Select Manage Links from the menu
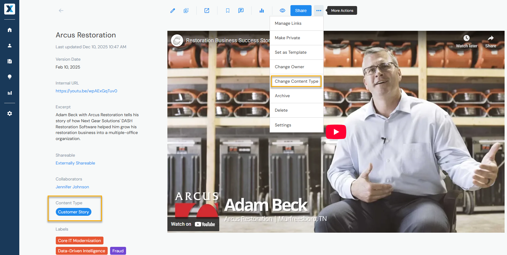This screenshot has height=255, width=507. pyautogui.click(x=296, y=23)
